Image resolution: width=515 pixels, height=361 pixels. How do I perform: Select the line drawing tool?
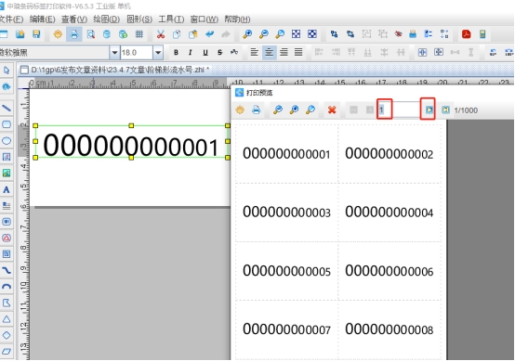(x=7, y=108)
